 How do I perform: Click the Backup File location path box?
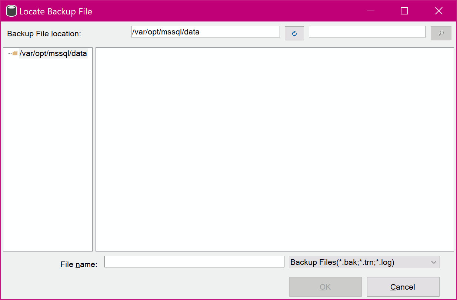point(205,31)
